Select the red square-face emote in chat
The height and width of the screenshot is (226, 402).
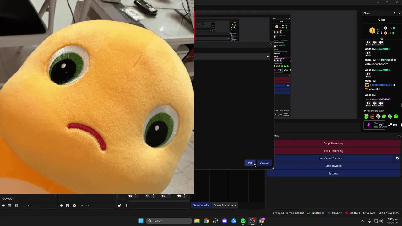(x=372, y=116)
